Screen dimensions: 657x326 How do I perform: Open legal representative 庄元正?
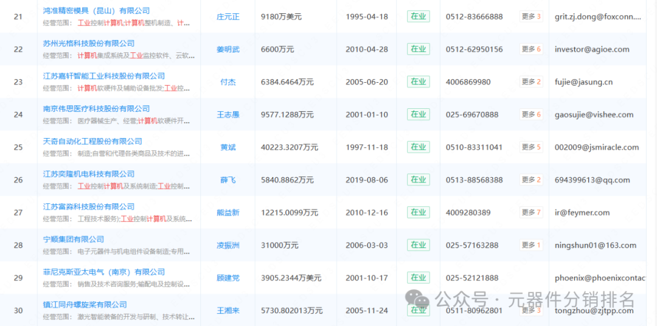pyautogui.click(x=228, y=17)
